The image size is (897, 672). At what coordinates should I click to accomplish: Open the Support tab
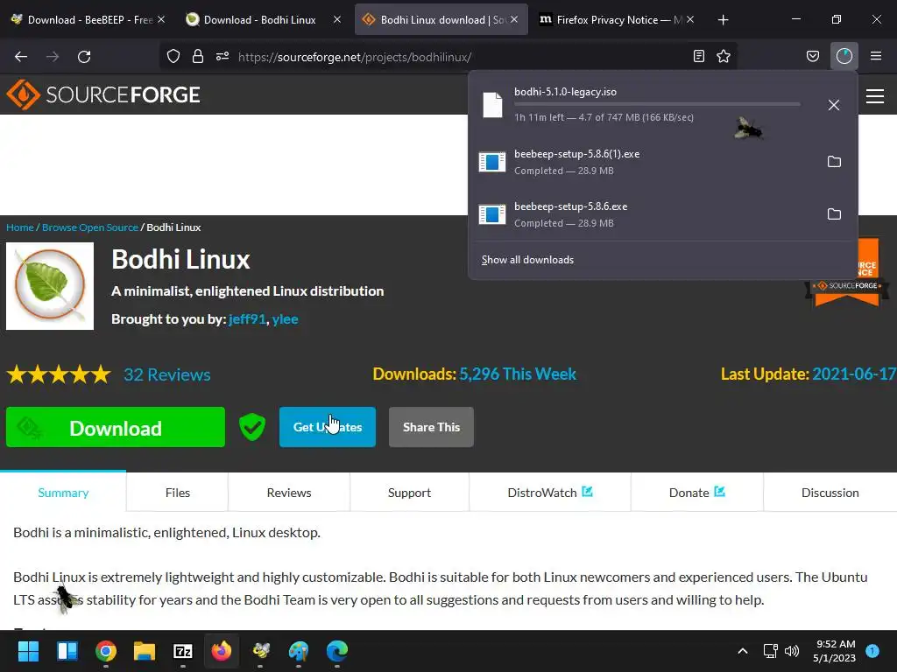click(409, 493)
